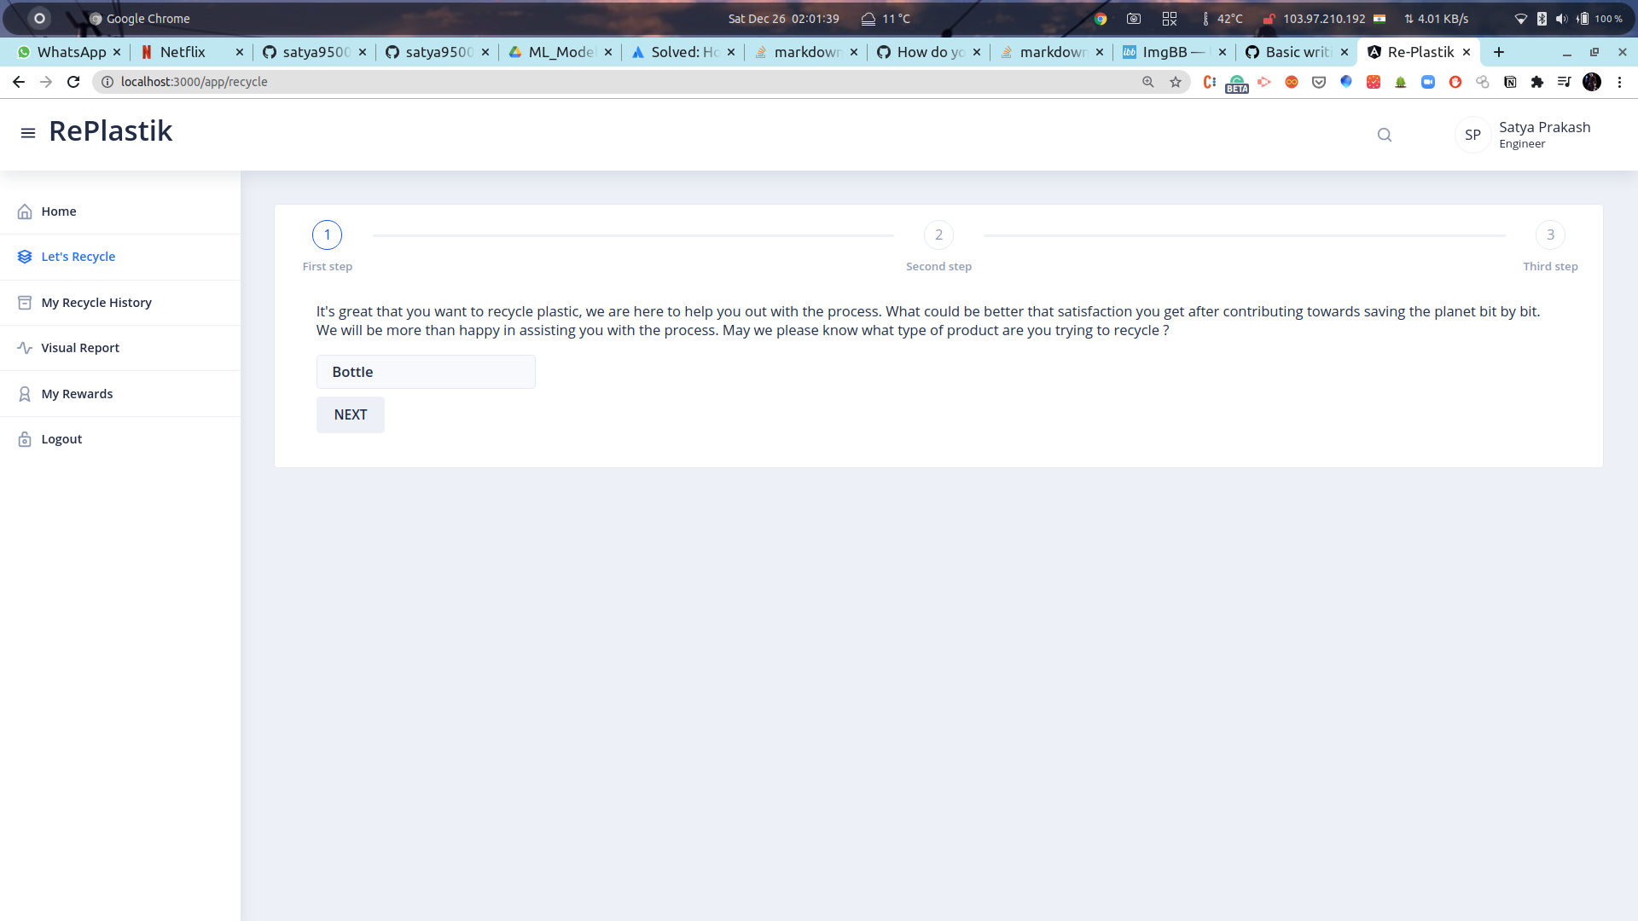Viewport: 1638px width, 921px height.
Task: Open Chrome extensions puzzle icon
Action: tap(1537, 82)
